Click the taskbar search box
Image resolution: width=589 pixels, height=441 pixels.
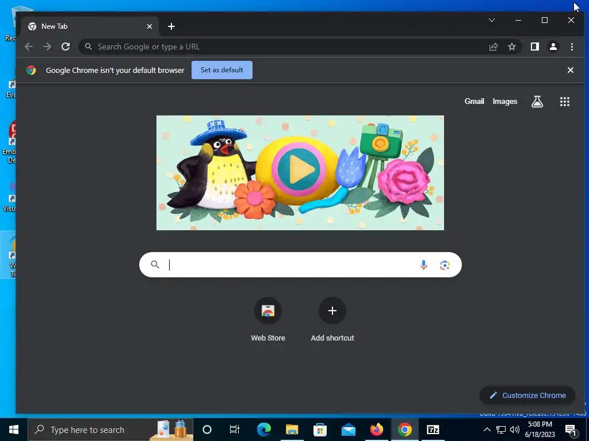click(110, 430)
